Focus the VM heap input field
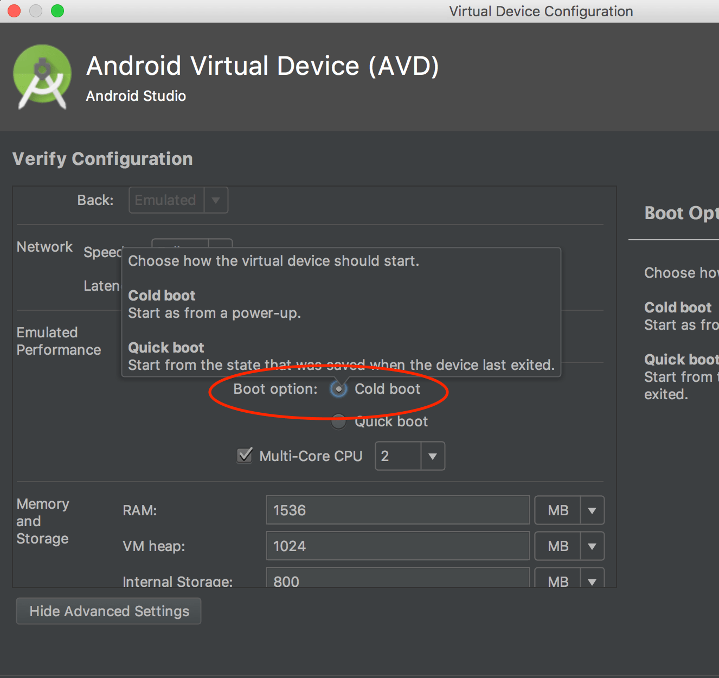 (397, 546)
